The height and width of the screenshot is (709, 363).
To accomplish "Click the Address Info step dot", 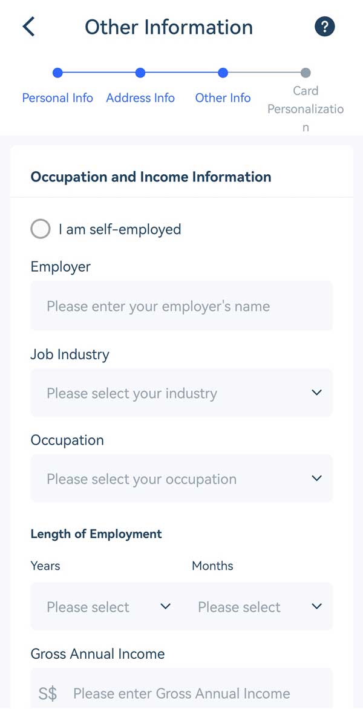I will tap(140, 73).
